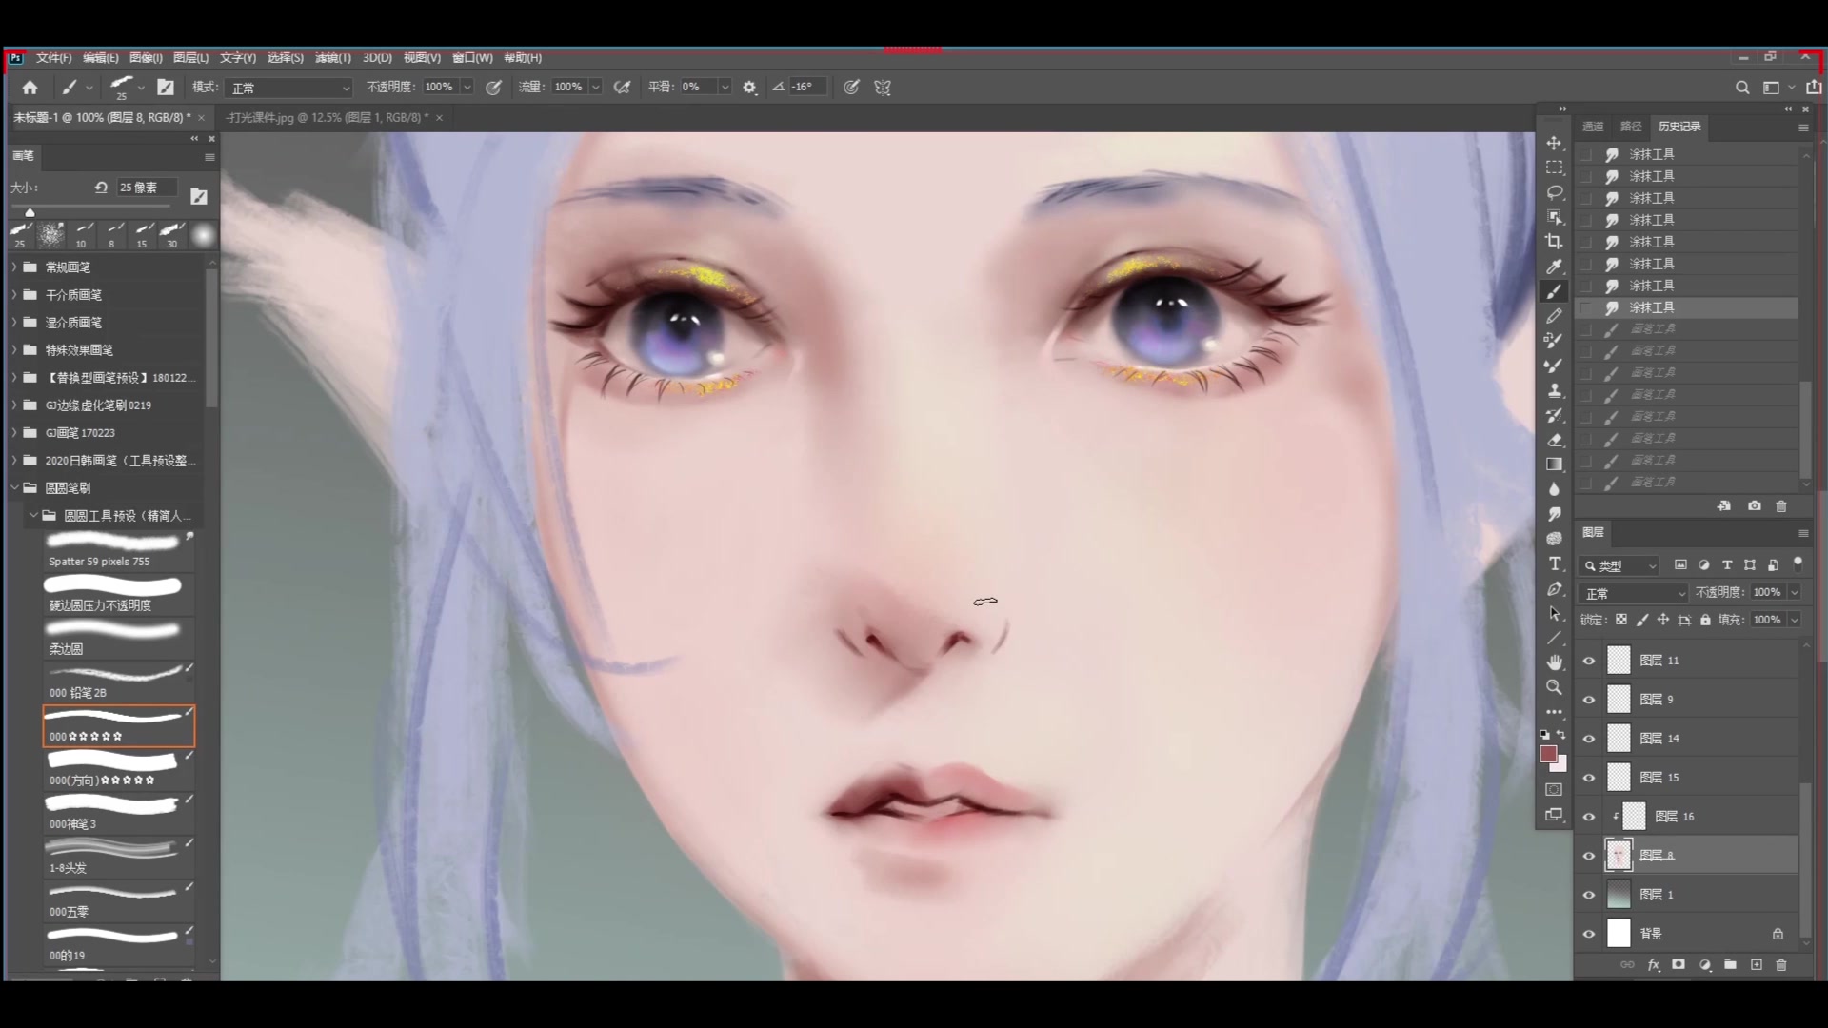Open layer blend mode 正常 dropdown

tap(1634, 593)
